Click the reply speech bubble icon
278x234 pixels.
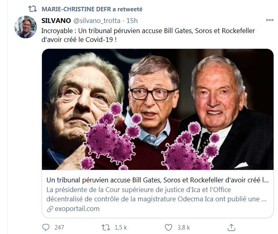(46, 227)
